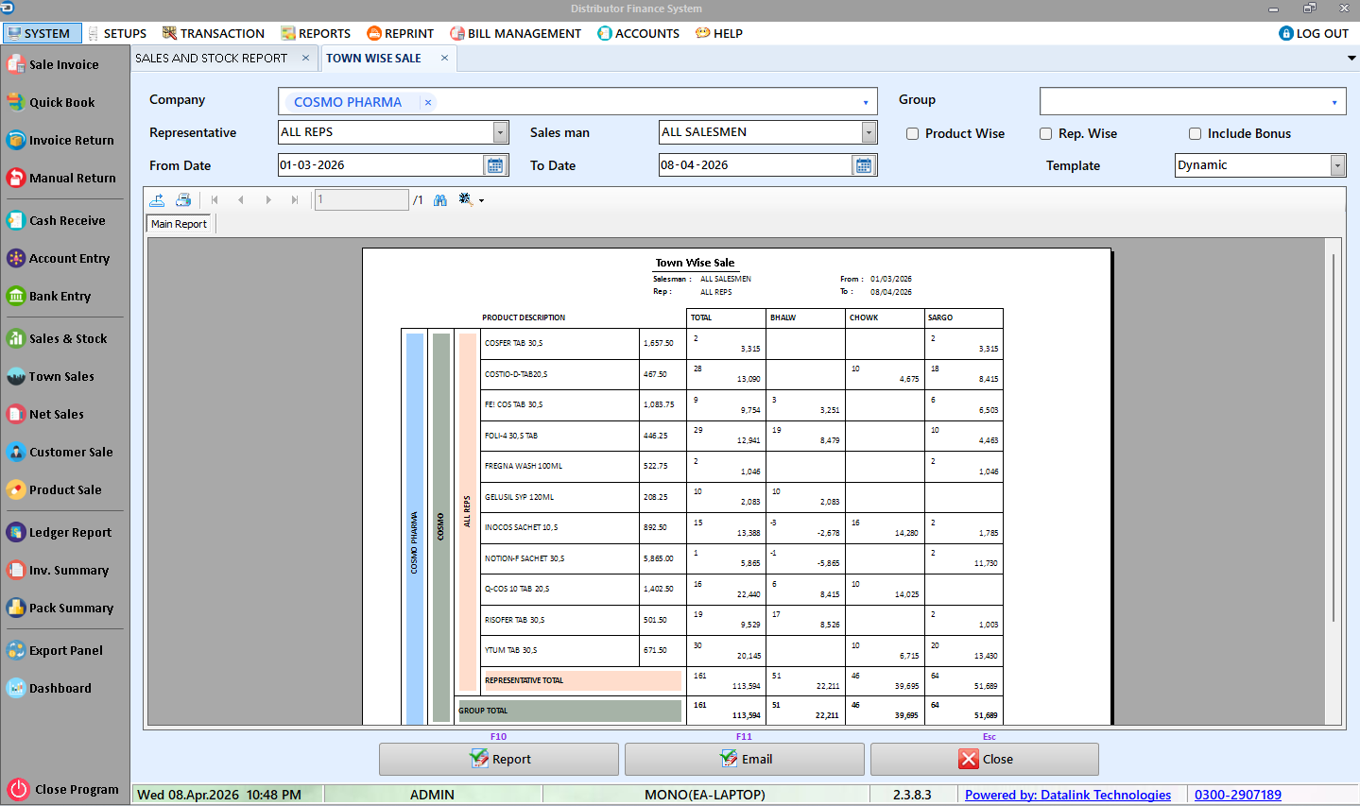Viewport: 1360px width, 806px height.
Task: Enable the Include Bonus checkbox
Action: [x=1196, y=133]
